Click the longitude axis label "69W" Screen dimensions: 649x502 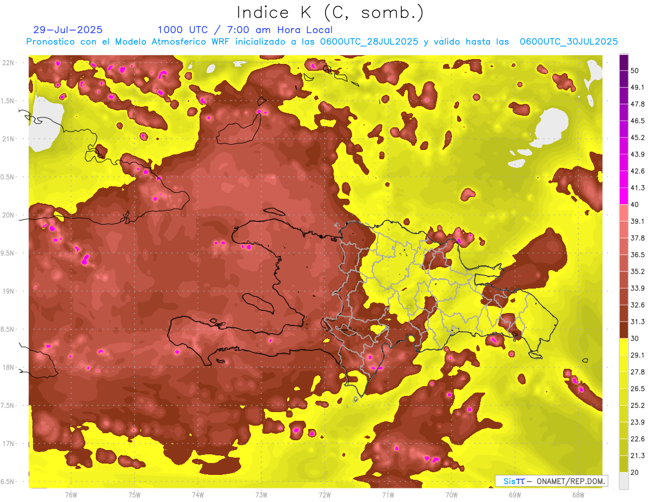click(x=515, y=494)
